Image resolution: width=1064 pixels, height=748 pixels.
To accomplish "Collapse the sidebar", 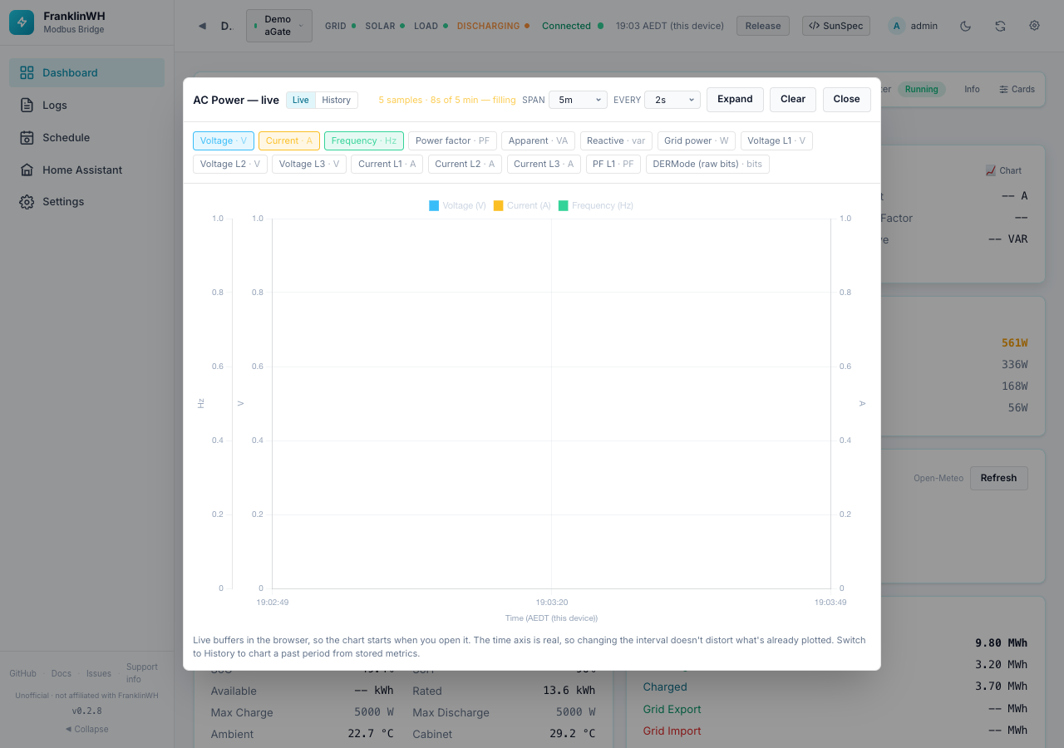I will click(x=86, y=729).
